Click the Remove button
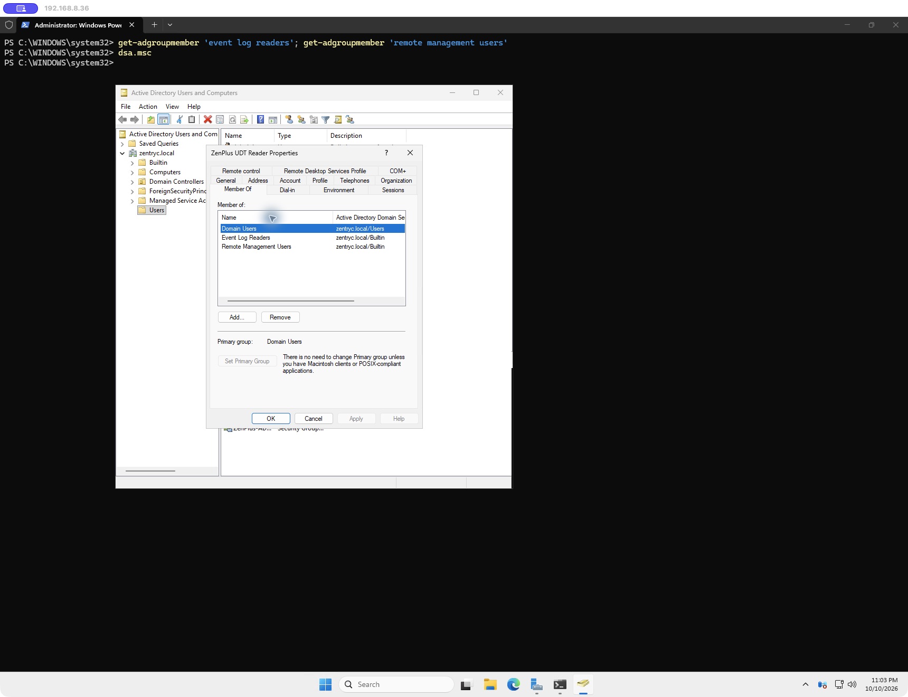This screenshot has width=908, height=697. pyautogui.click(x=280, y=317)
